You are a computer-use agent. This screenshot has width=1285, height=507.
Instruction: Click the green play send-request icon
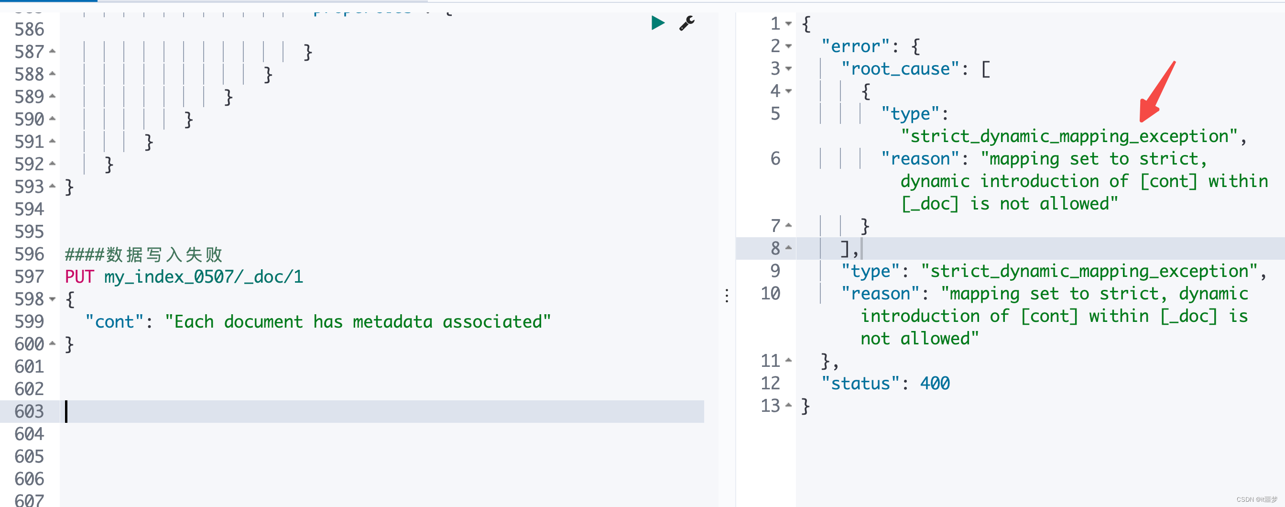point(657,23)
